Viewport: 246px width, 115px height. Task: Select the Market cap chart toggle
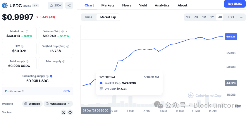[x=108, y=17]
